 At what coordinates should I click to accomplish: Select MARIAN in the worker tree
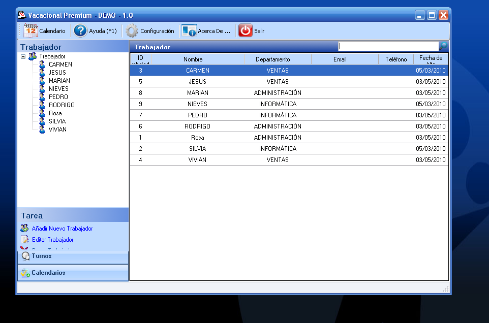(59, 80)
